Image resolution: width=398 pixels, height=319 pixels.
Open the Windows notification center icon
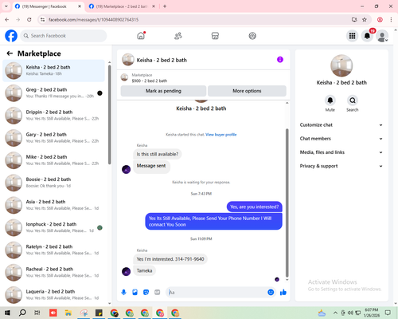pyautogui.click(x=388, y=313)
